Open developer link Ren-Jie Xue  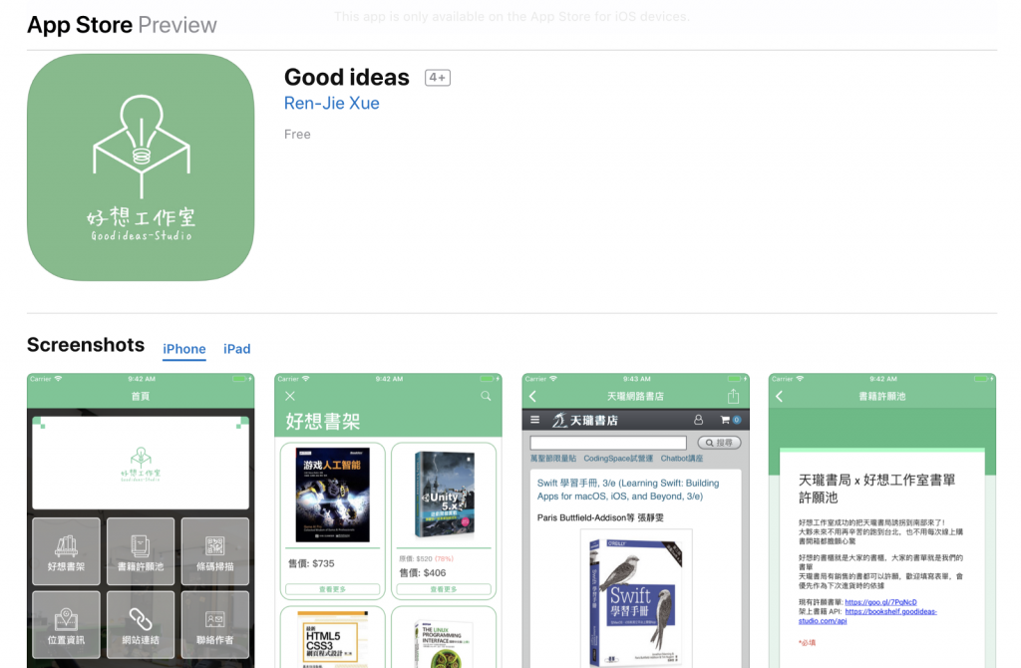[331, 103]
